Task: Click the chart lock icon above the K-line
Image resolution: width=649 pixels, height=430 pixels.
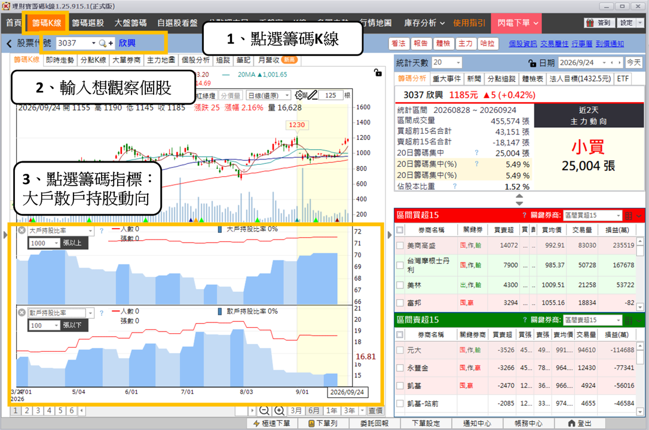Action: [378, 72]
